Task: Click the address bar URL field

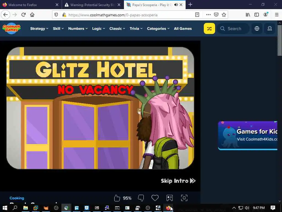Action: [130, 15]
